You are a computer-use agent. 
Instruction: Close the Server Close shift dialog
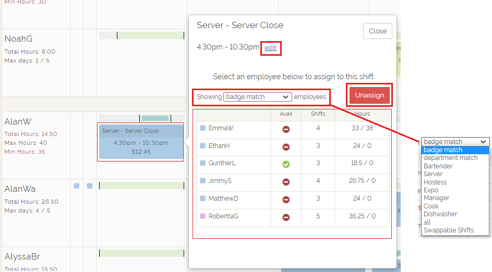point(377,31)
